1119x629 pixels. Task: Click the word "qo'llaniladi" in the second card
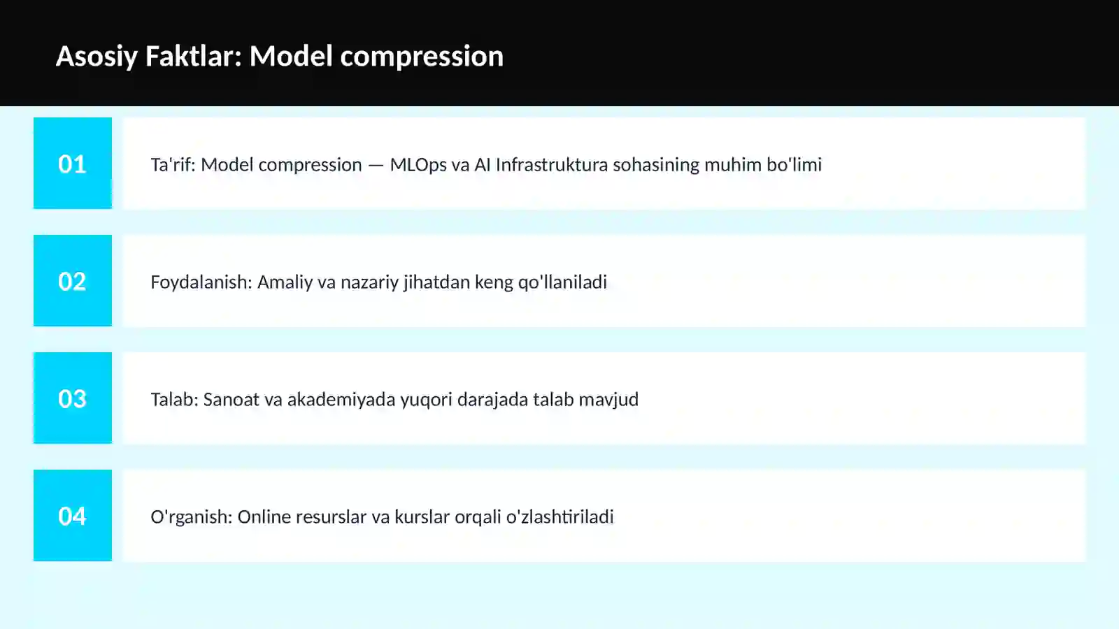point(562,282)
